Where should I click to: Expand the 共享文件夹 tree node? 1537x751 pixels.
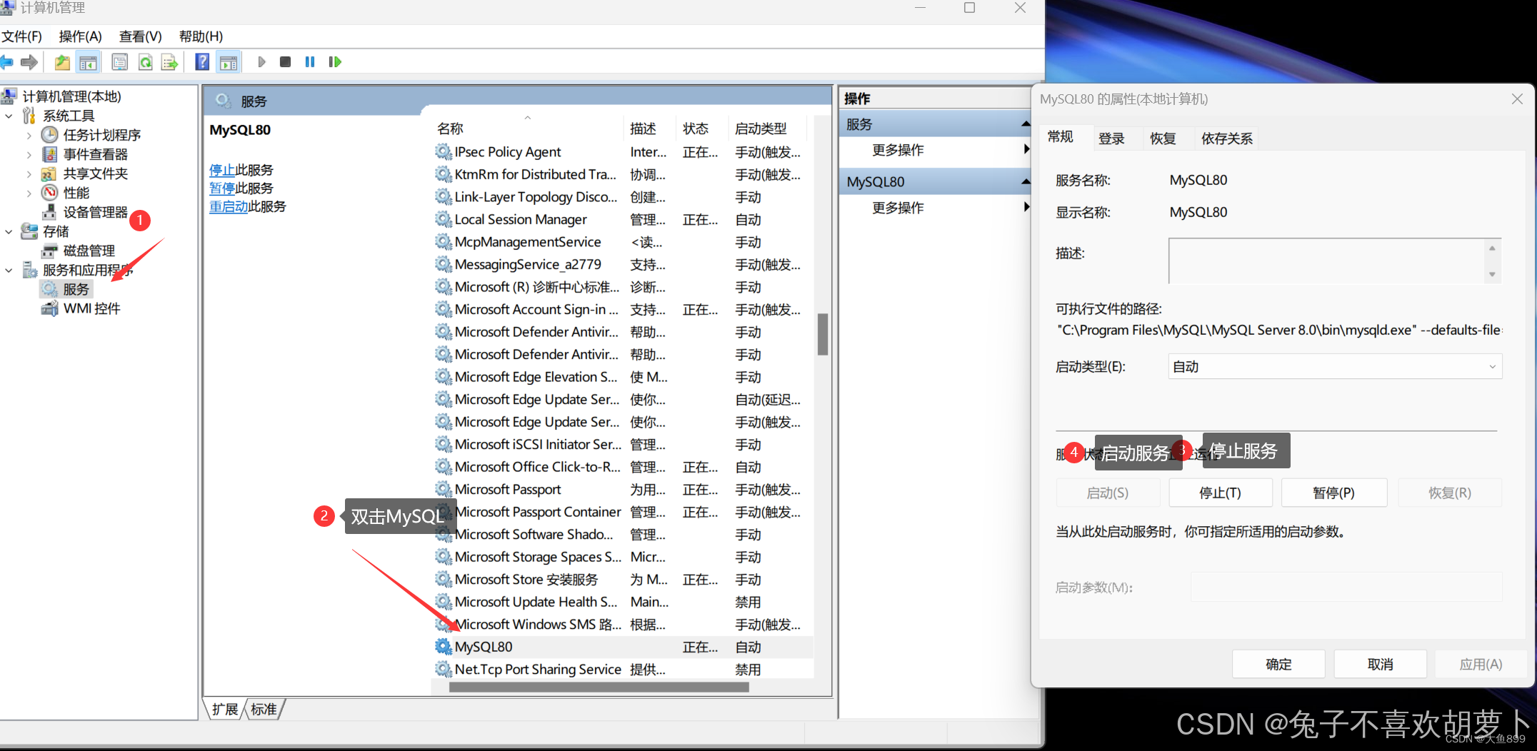[x=29, y=173]
